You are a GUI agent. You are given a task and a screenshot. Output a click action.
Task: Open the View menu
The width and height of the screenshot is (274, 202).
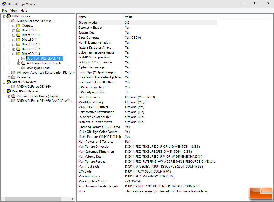coord(14,11)
